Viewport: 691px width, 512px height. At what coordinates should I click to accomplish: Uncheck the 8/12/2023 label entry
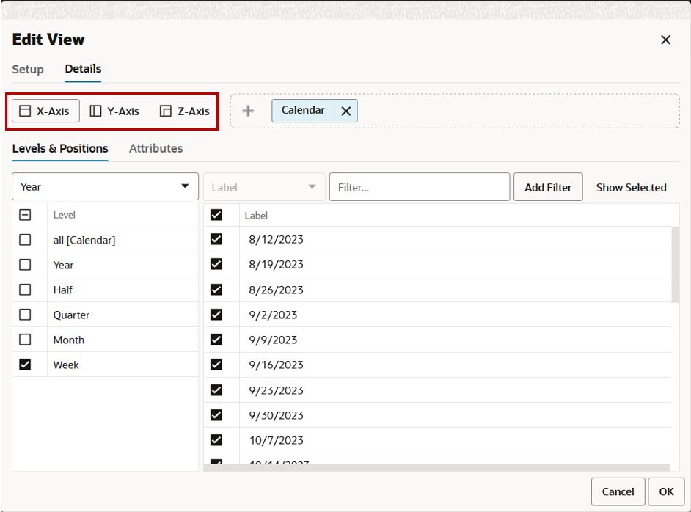(215, 239)
